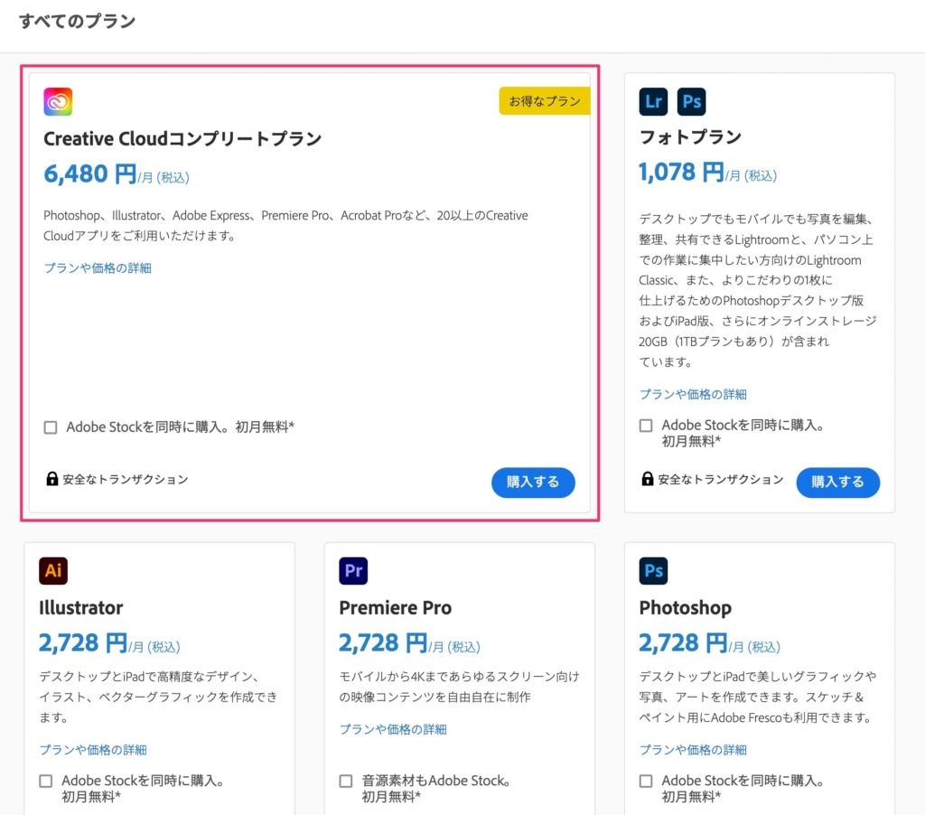Image resolution: width=925 pixels, height=815 pixels.
Task: Click the 2,728 円 price under Photoshop
Action: click(x=683, y=642)
